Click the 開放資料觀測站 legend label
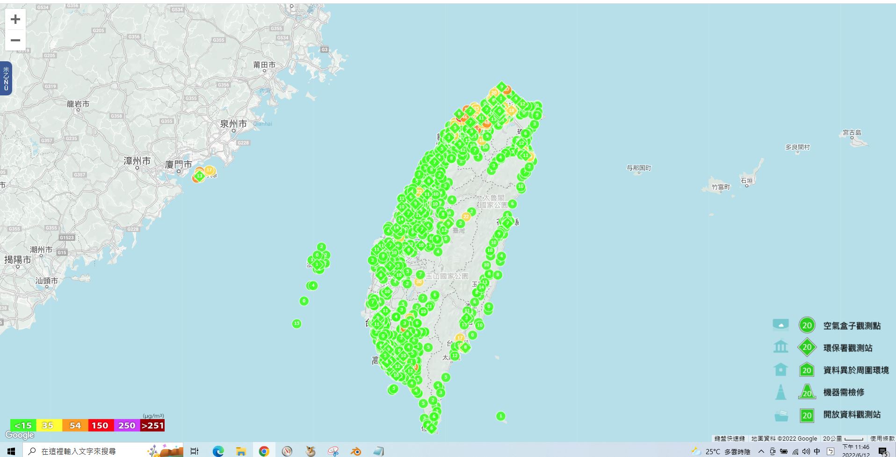This screenshot has width=896, height=457. pos(852,414)
